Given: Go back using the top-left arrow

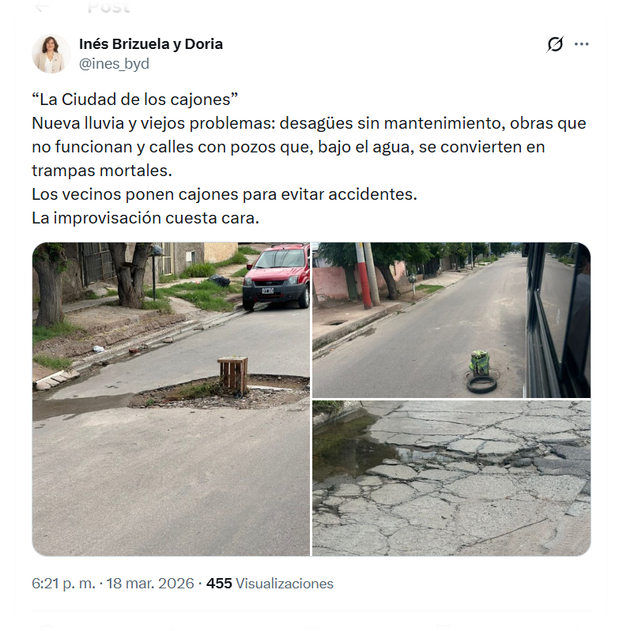Looking at the screenshot, I should (x=41, y=6).
